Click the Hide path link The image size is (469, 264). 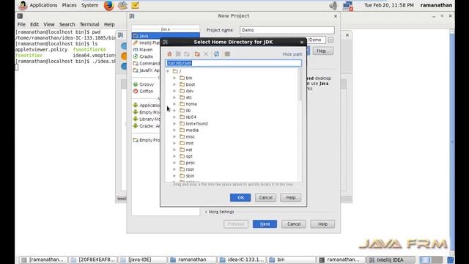(292, 54)
